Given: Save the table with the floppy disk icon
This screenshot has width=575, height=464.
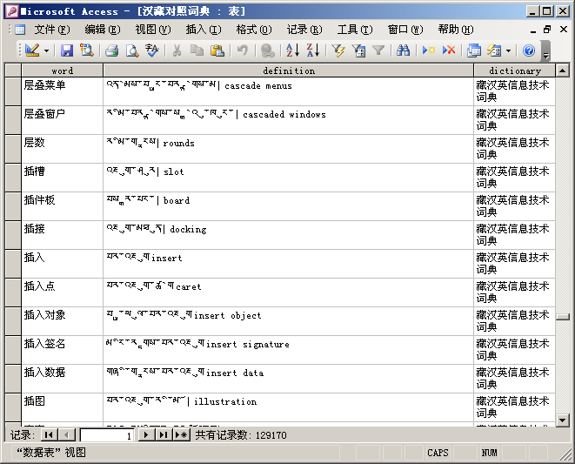Looking at the screenshot, I should pyautogui.click(x=66, y=50).
